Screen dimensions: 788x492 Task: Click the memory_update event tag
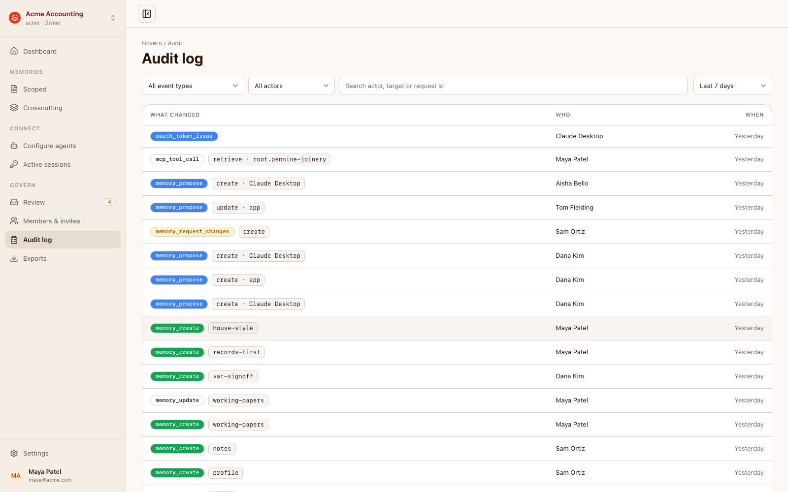tap(177, 400)
